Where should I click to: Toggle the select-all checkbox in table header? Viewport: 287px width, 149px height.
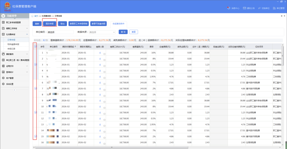36,46
